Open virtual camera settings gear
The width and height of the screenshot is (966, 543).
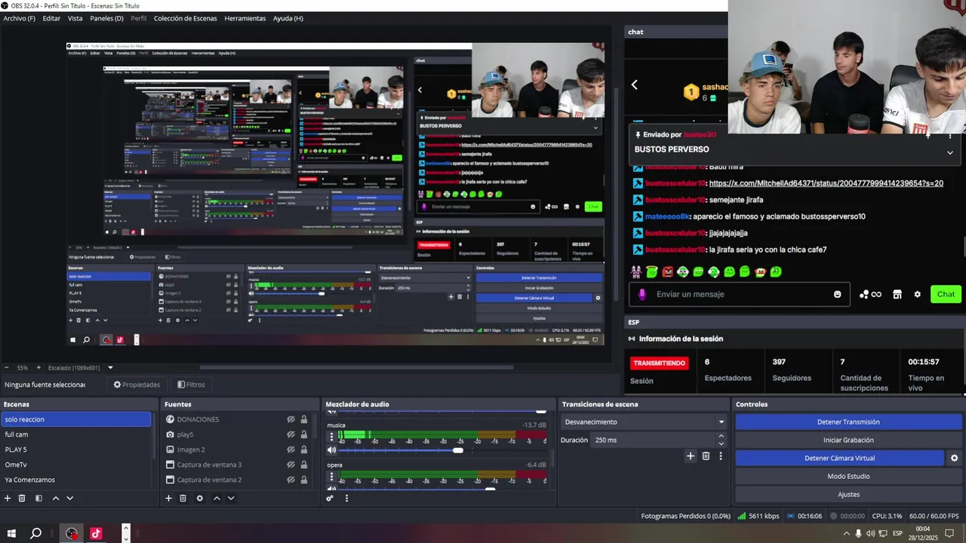click(954, 459)
